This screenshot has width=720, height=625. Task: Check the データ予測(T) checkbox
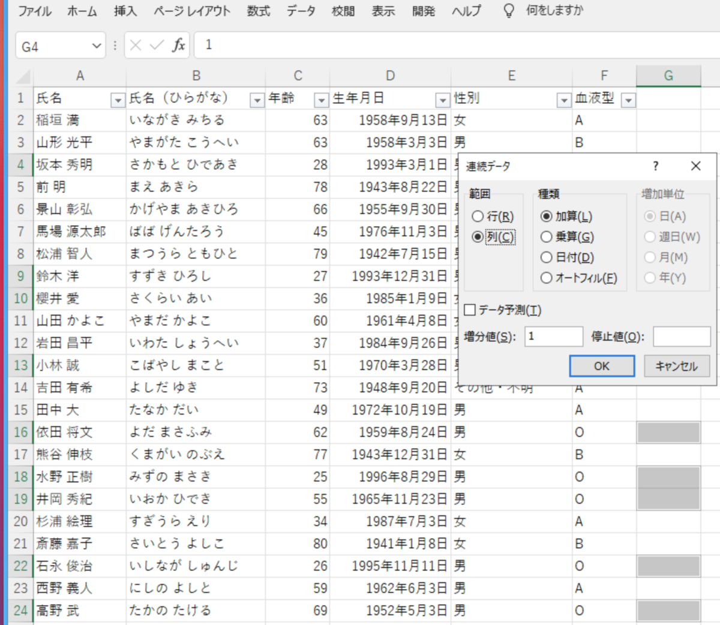[x=470, y=310]
